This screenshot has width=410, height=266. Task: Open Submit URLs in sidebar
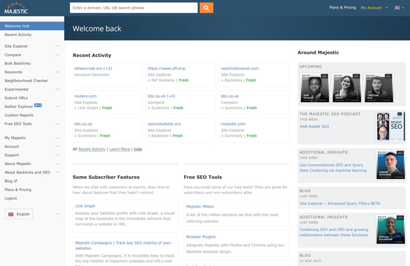(16, 98)
